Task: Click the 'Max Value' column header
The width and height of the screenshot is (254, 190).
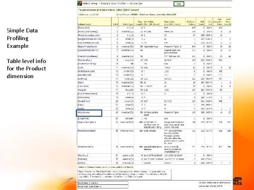Action: [x=172, y=23]
